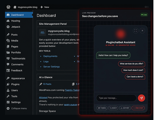Screen dimensions: 155x120
Task: Open the spam queue link
Action: (x=70, y=105)
